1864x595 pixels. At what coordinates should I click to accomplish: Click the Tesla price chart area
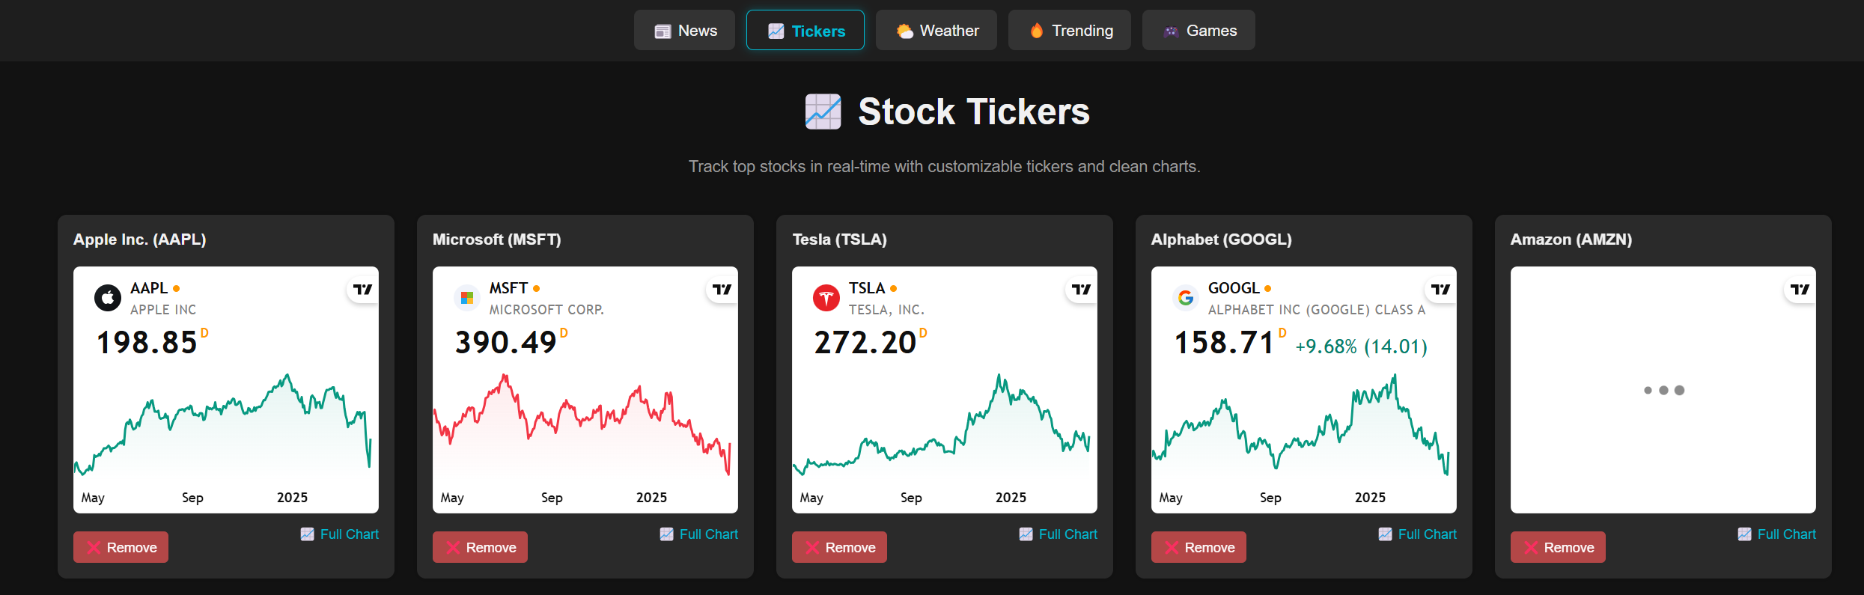(943, 427)
